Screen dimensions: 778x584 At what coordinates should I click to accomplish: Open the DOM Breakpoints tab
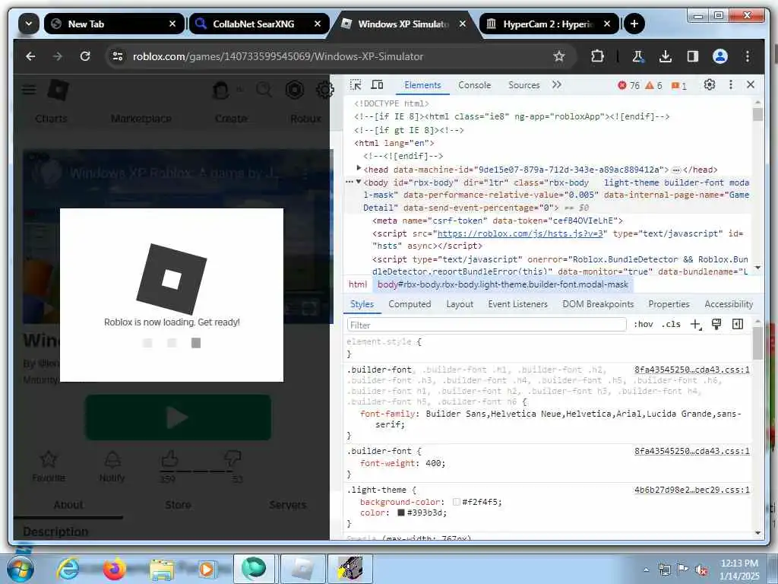(598, 304)
